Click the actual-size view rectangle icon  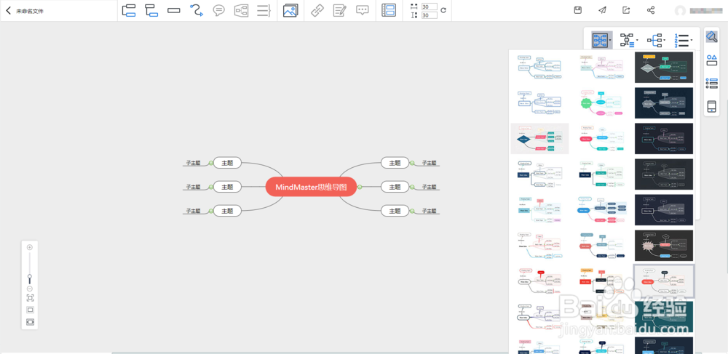[x=30, y=310]
